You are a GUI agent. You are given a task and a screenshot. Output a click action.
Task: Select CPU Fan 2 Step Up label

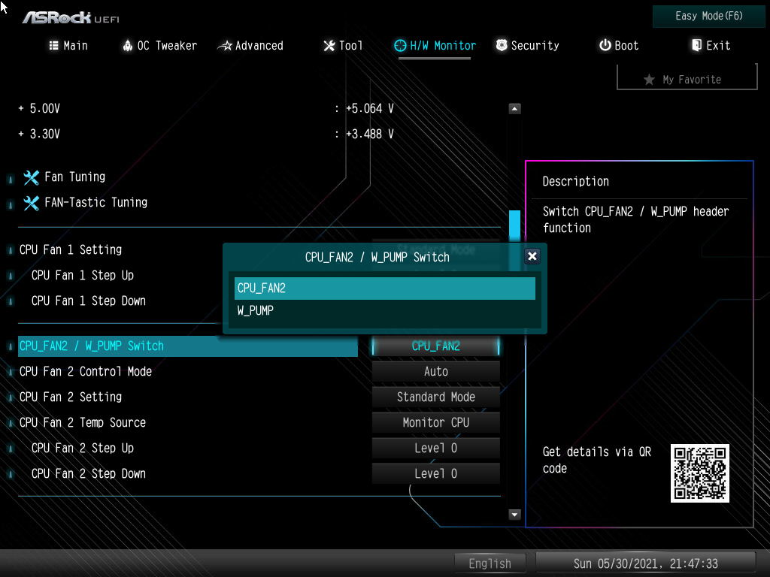coord(83,448)
